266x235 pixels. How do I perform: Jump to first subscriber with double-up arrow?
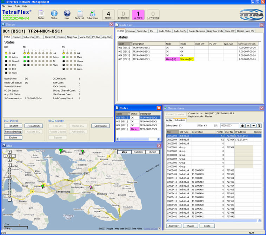pos(242,126)
